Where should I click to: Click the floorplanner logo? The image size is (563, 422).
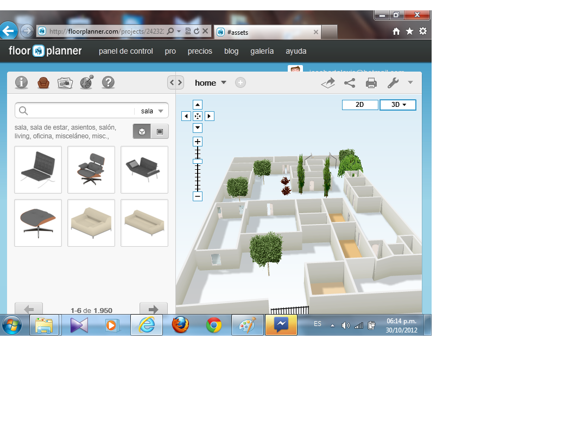coord(45,51)
